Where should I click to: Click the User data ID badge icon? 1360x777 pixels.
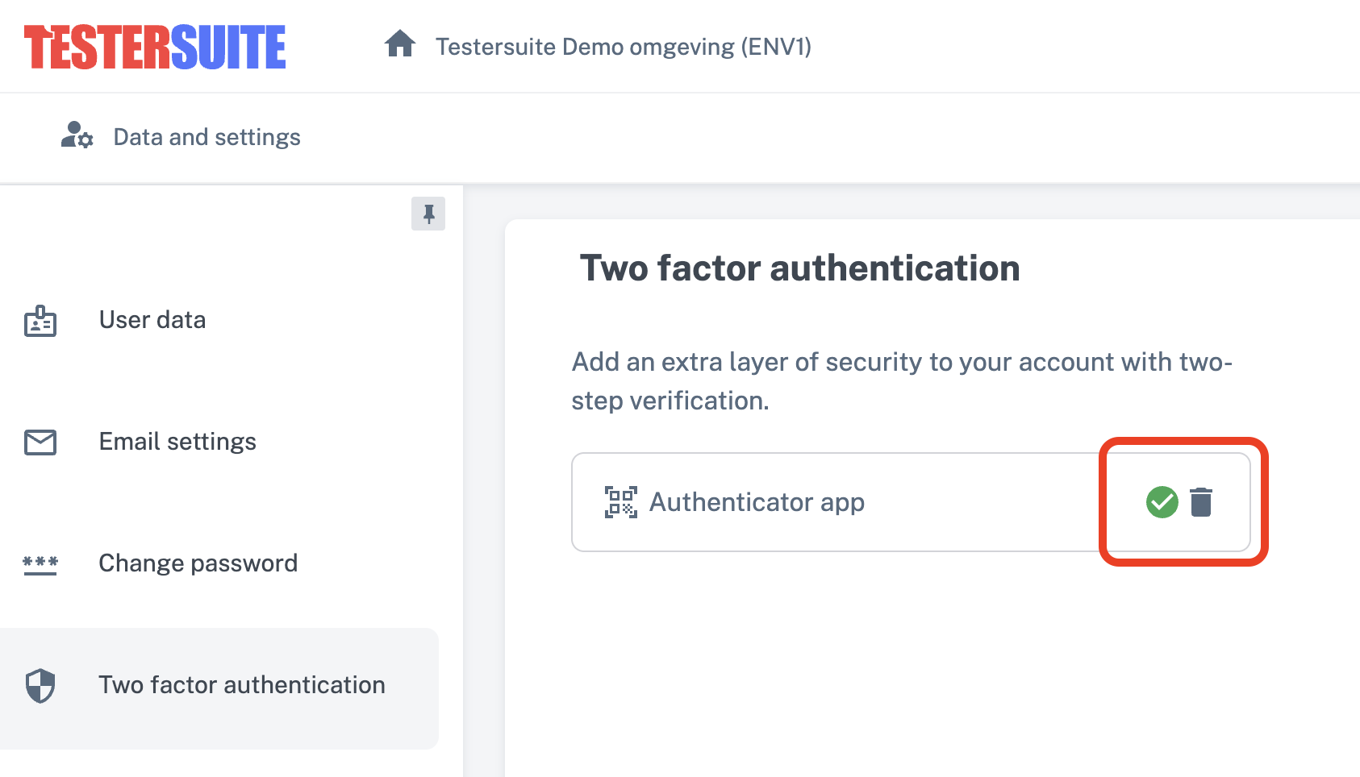coord(40,321)
